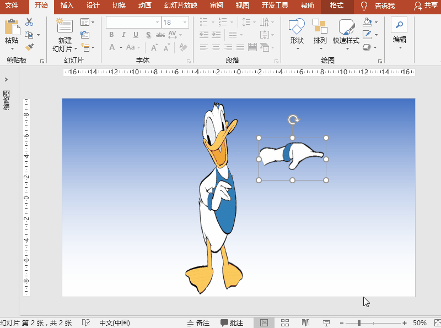
Task: Click the rotation handle above the hand image
Action: (293, 120)
